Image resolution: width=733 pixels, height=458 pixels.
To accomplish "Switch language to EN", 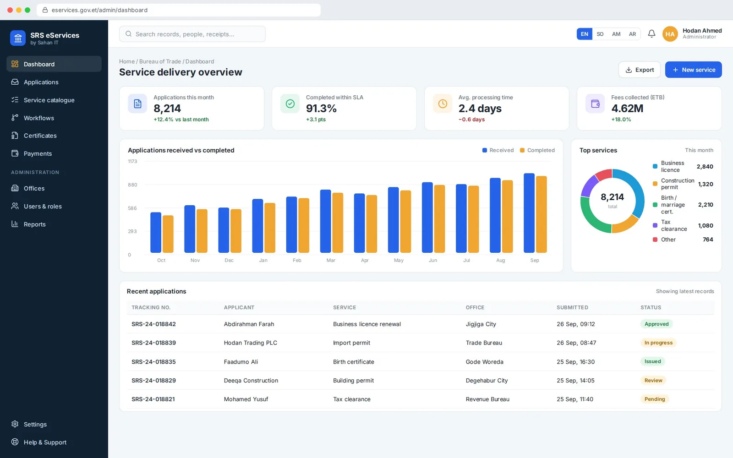I will [585, 34].
